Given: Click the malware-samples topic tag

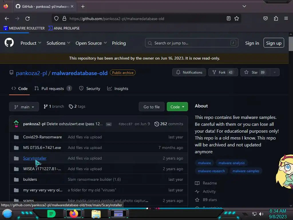Looking at the screenshot, I should click(x=246, y=171).
